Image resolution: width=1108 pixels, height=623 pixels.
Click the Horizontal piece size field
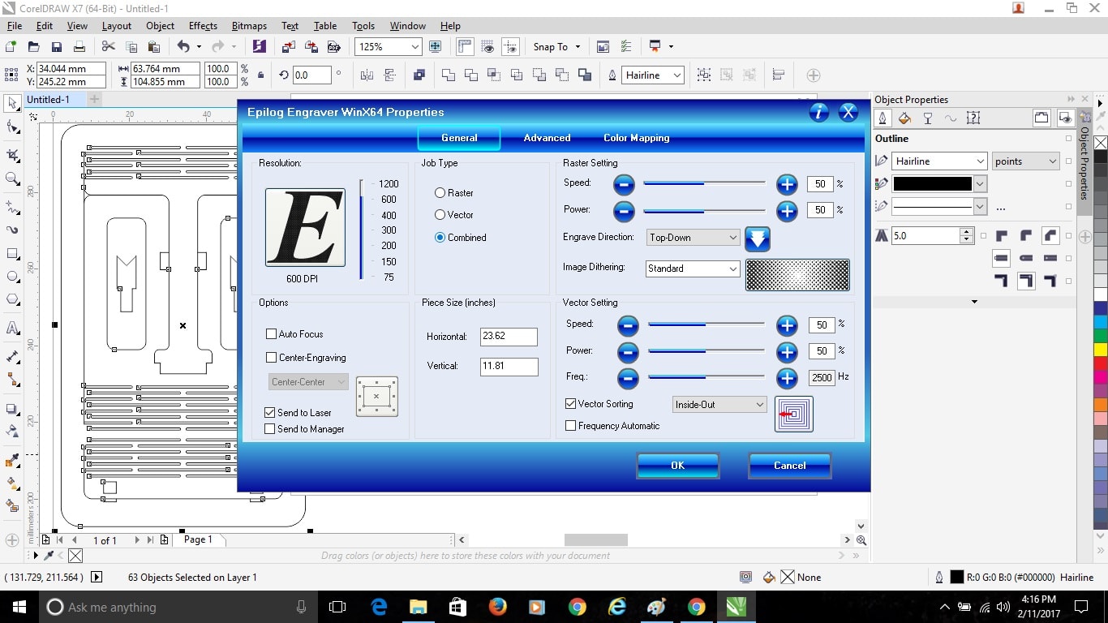point(509,337)
